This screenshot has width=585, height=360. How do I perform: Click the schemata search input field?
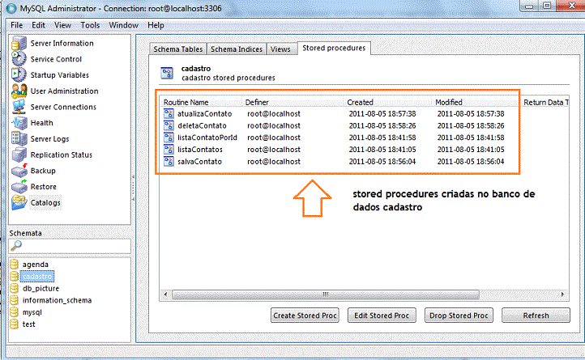coord(70,246)
